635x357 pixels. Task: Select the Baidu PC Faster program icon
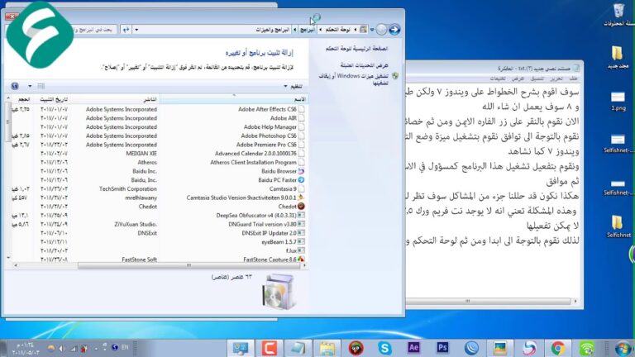coord(301,180)
